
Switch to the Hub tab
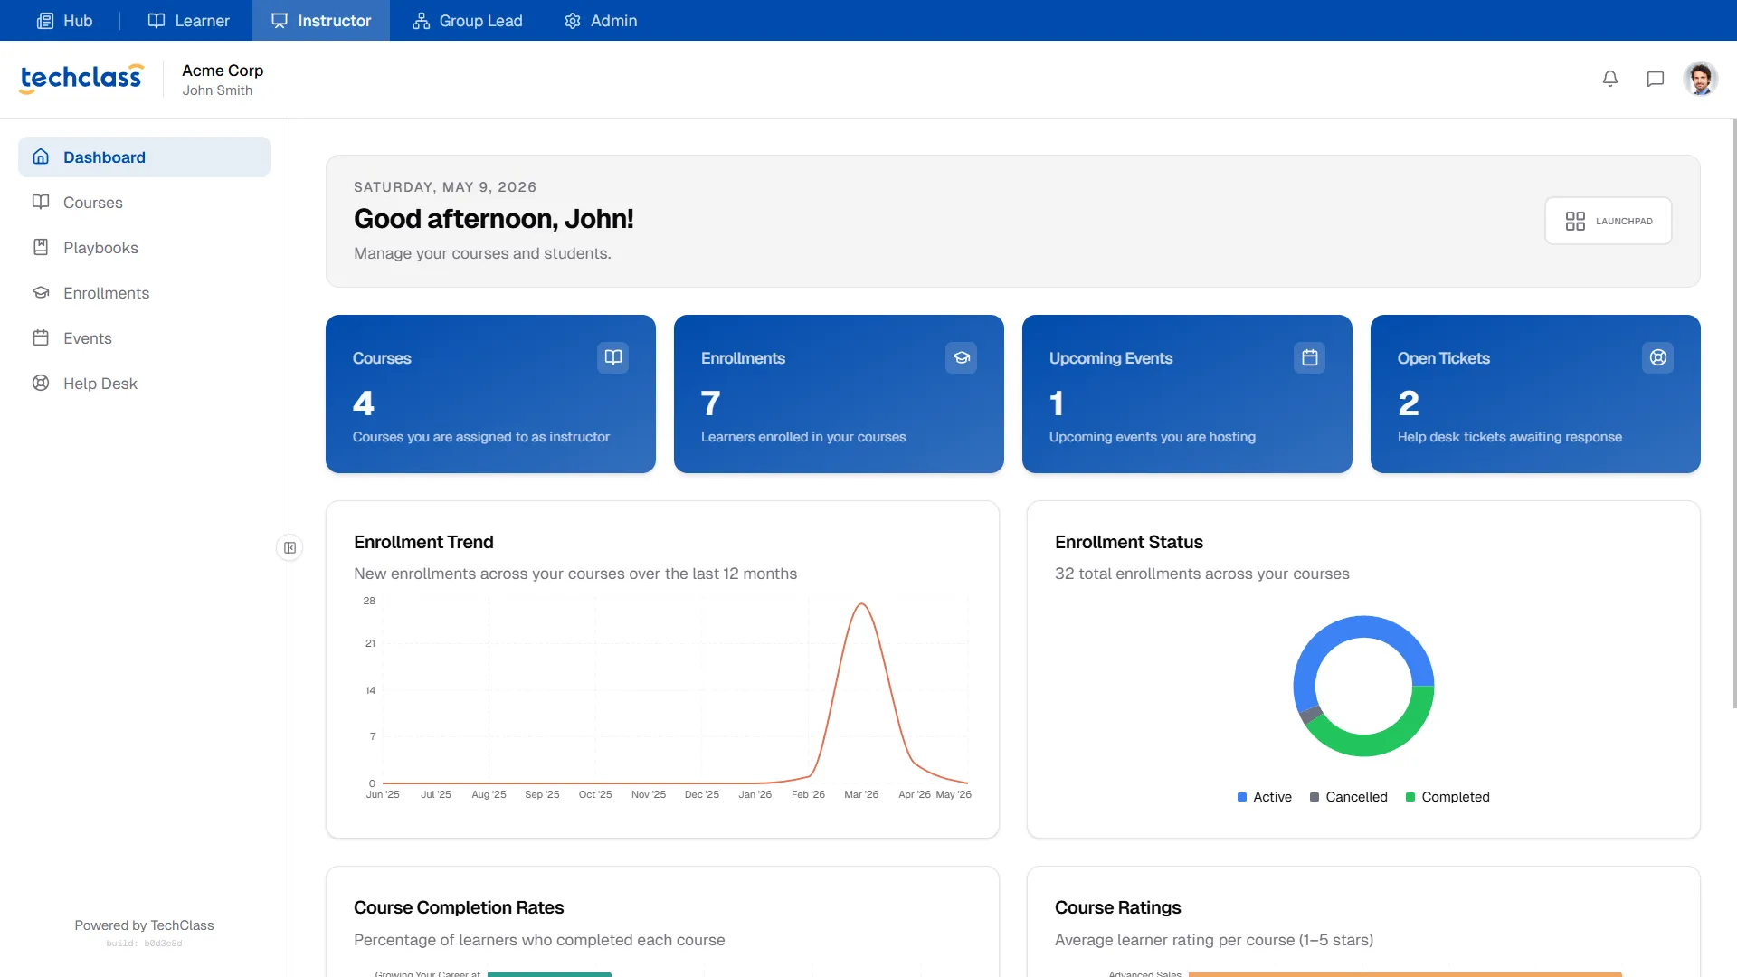point(64,20)
